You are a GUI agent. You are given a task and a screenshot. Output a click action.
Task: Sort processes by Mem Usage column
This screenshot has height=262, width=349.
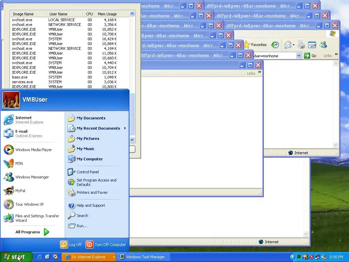[106, 14]
